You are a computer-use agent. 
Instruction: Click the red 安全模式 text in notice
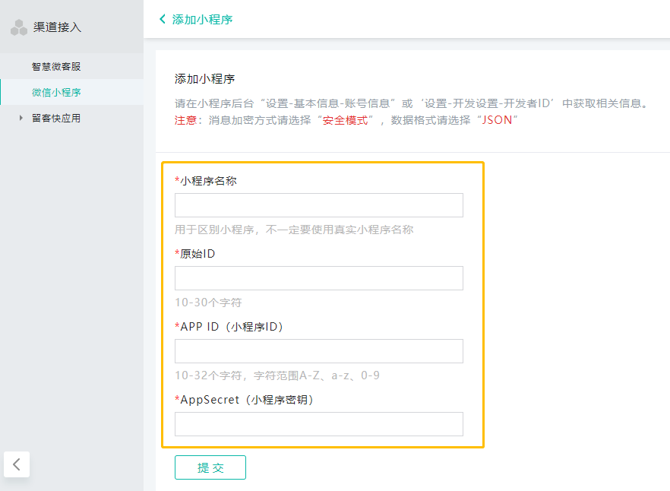click(346, 120)
